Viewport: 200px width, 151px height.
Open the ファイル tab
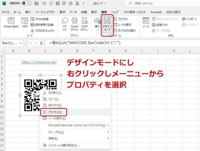click(5, 12)
